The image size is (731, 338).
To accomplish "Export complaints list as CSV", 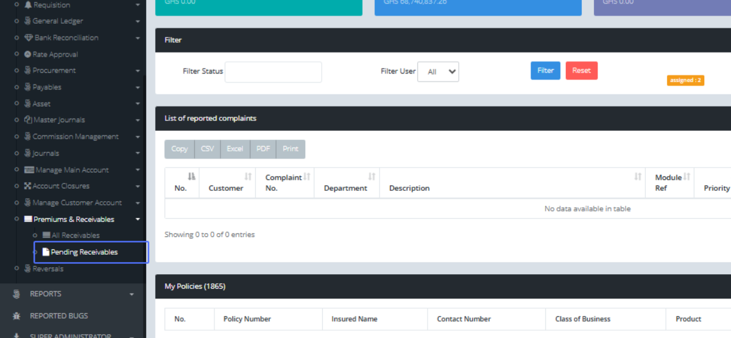I will click(207, 149).
